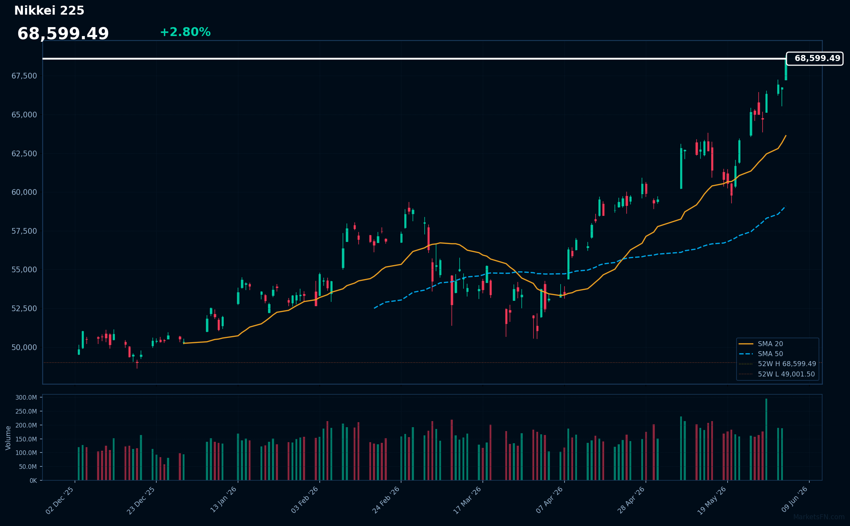
Task: Click the 02 Dec '25 date label
Action: 60,500
